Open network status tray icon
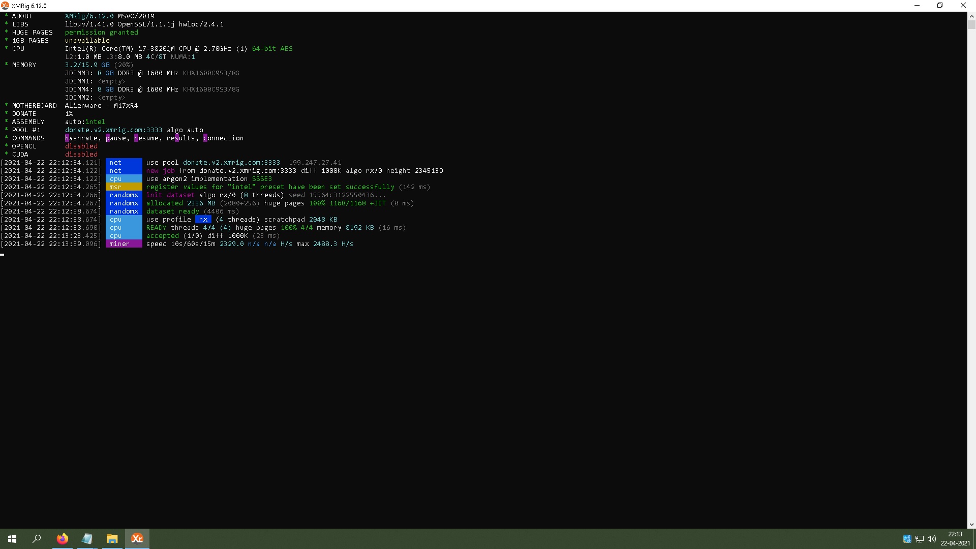 [919, 539]
